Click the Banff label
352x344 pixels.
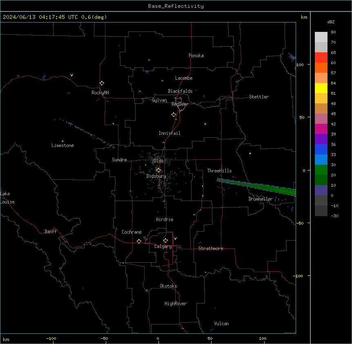51,232
